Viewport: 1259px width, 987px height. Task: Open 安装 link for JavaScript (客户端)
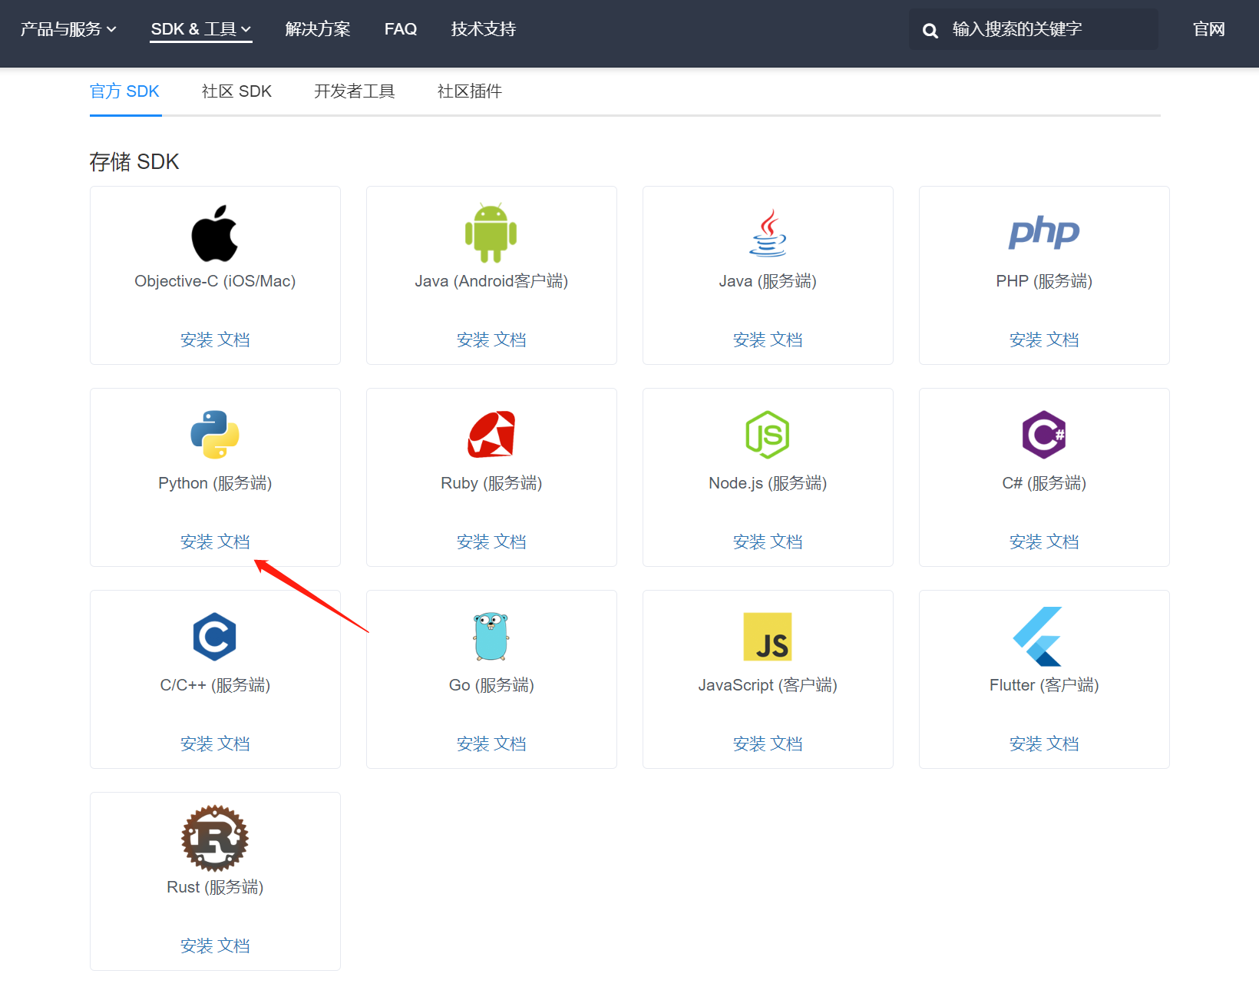click(749, 744)
